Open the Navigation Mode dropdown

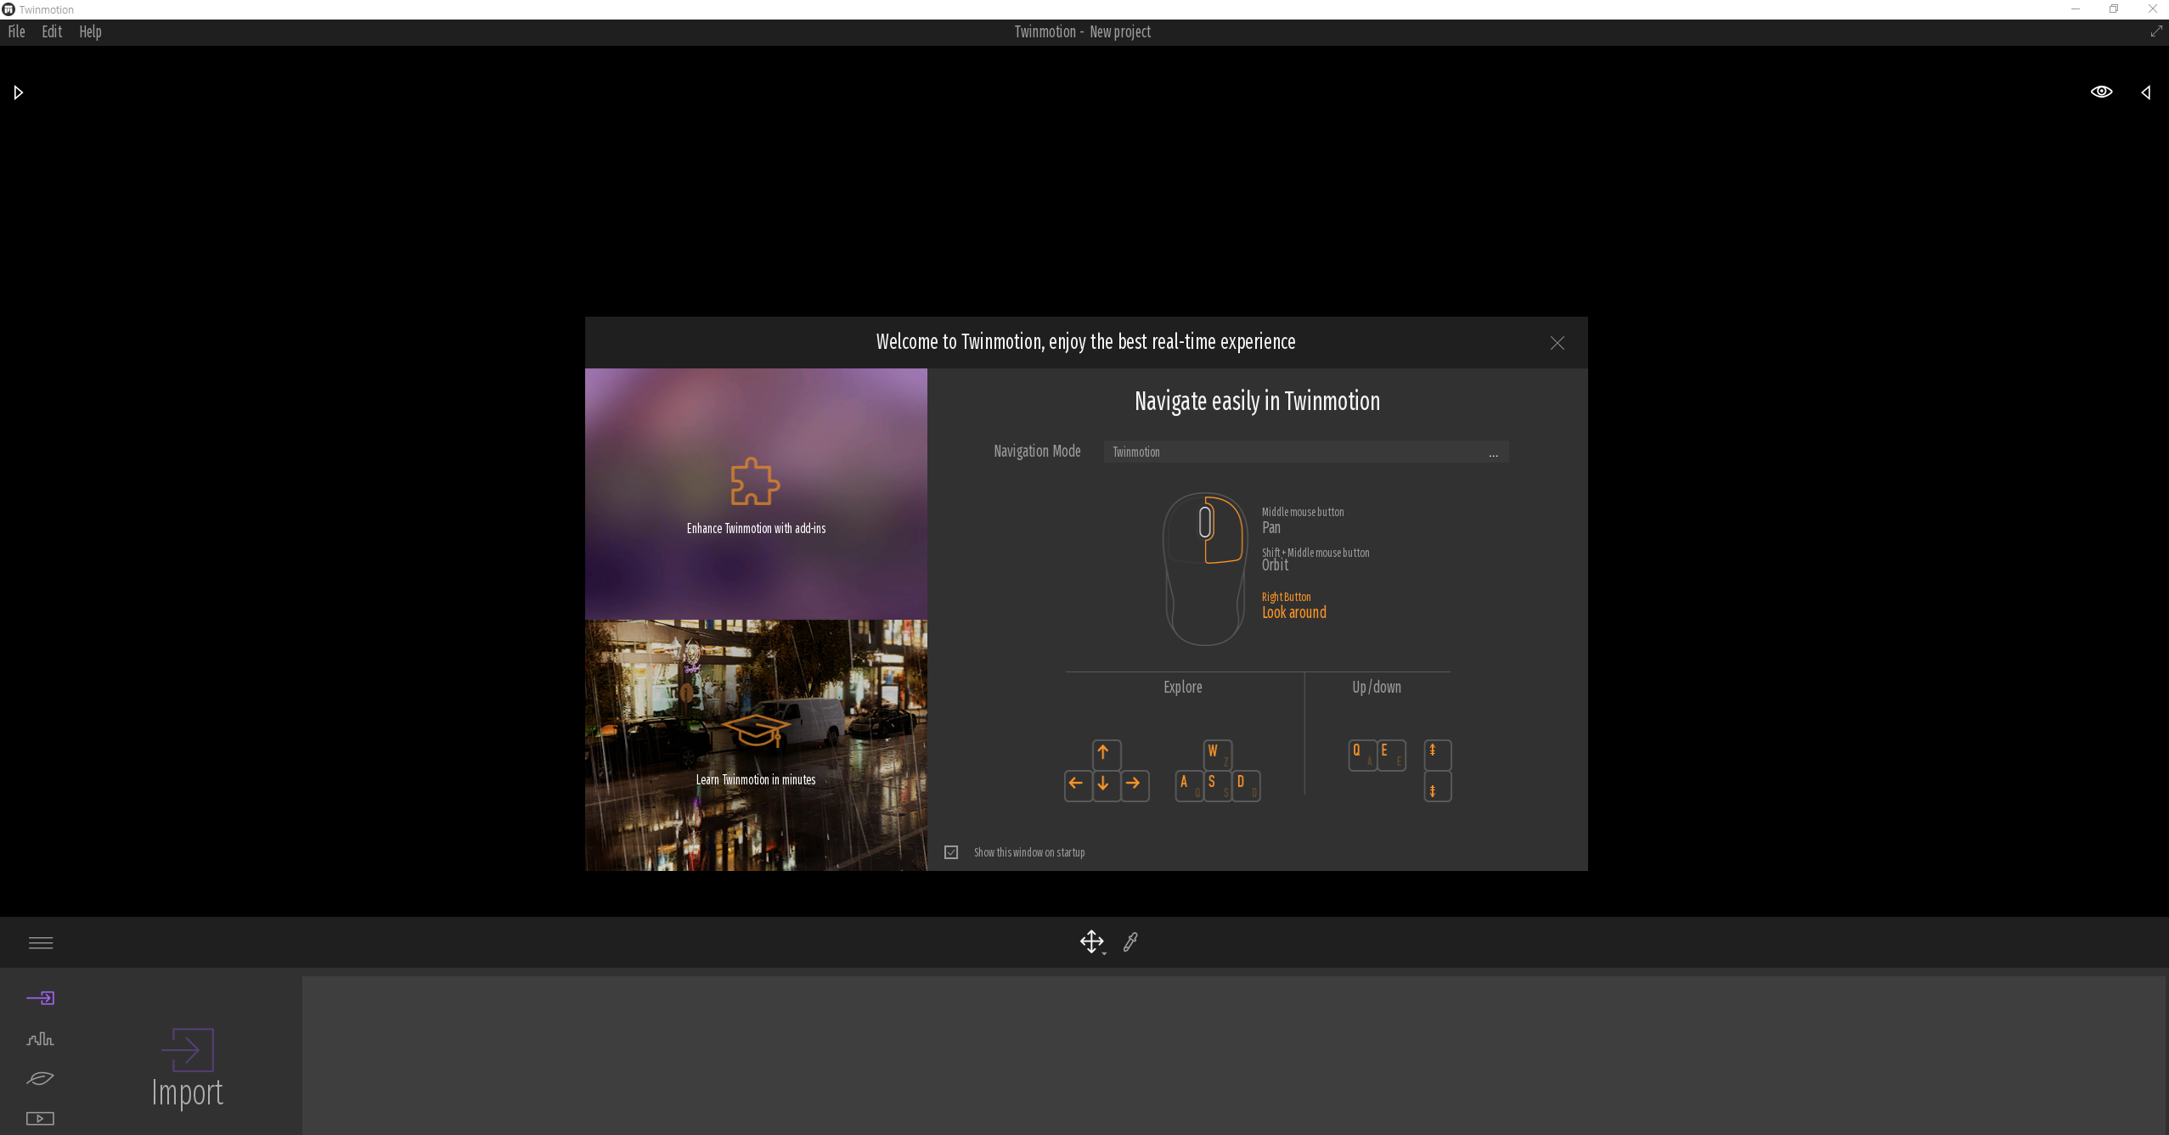click(1305, 452)
